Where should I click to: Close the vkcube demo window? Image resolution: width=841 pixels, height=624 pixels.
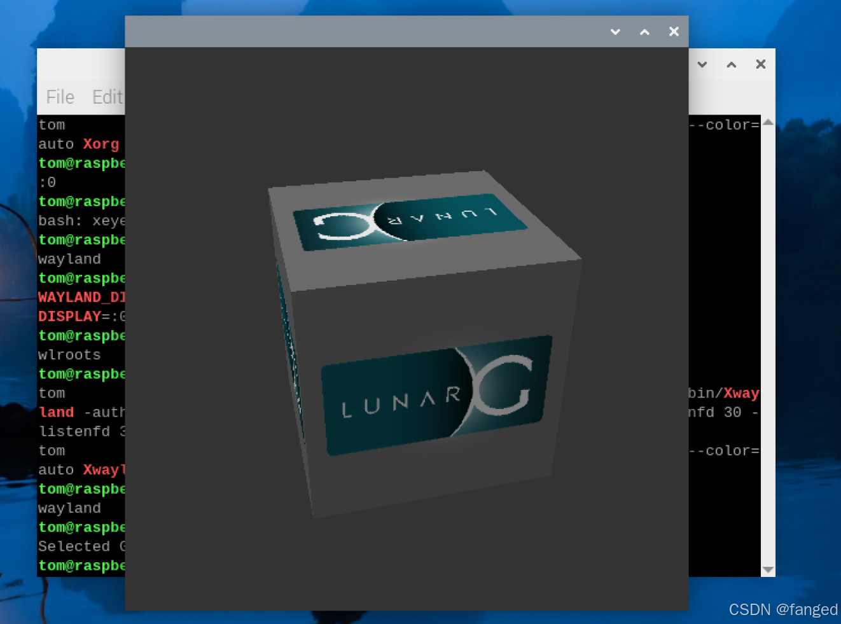(673, 31)
